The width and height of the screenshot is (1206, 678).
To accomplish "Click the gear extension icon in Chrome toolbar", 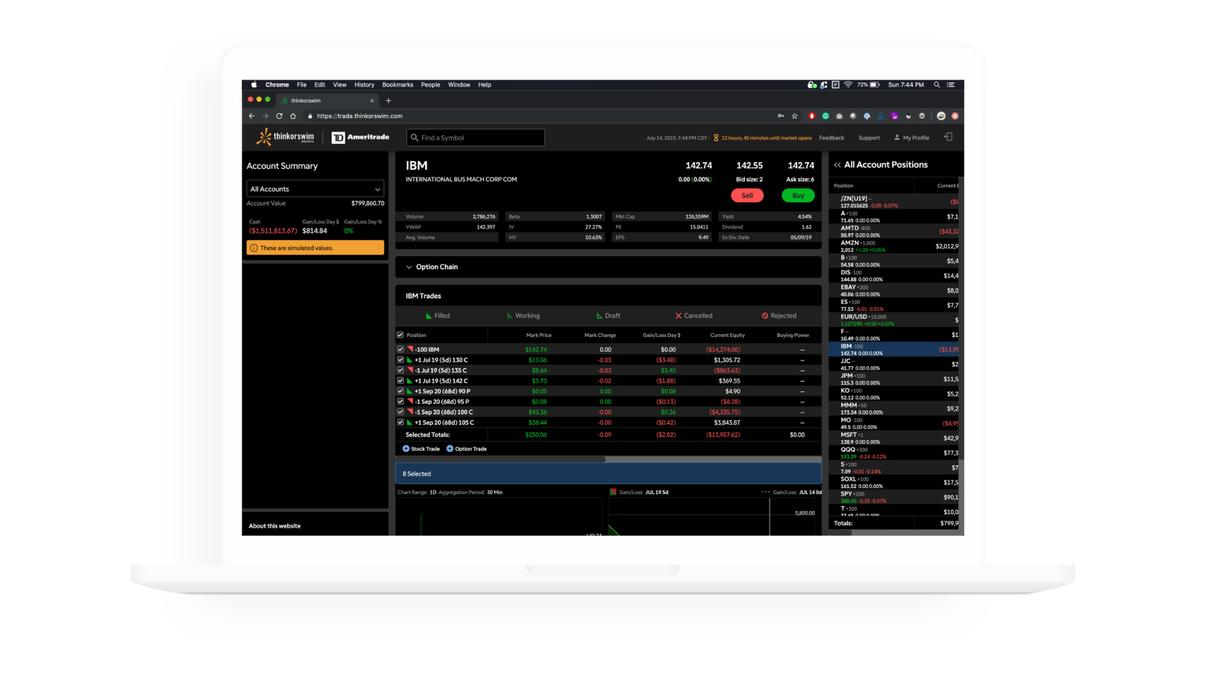I will pos(922,116).
